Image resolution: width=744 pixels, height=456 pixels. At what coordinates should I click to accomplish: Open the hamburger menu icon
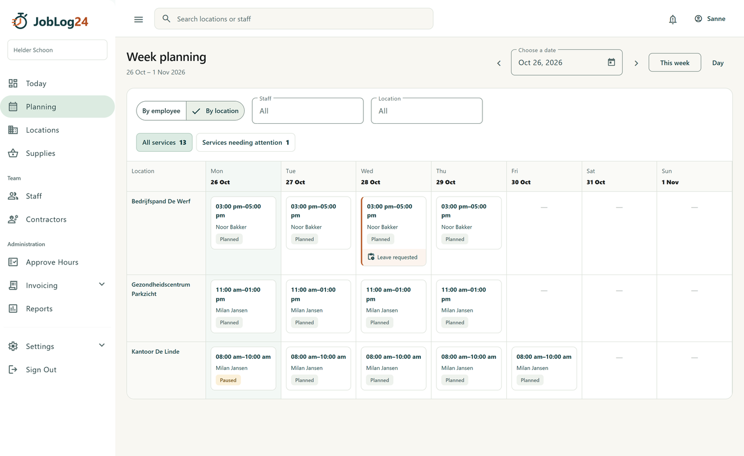pos(138,19)
